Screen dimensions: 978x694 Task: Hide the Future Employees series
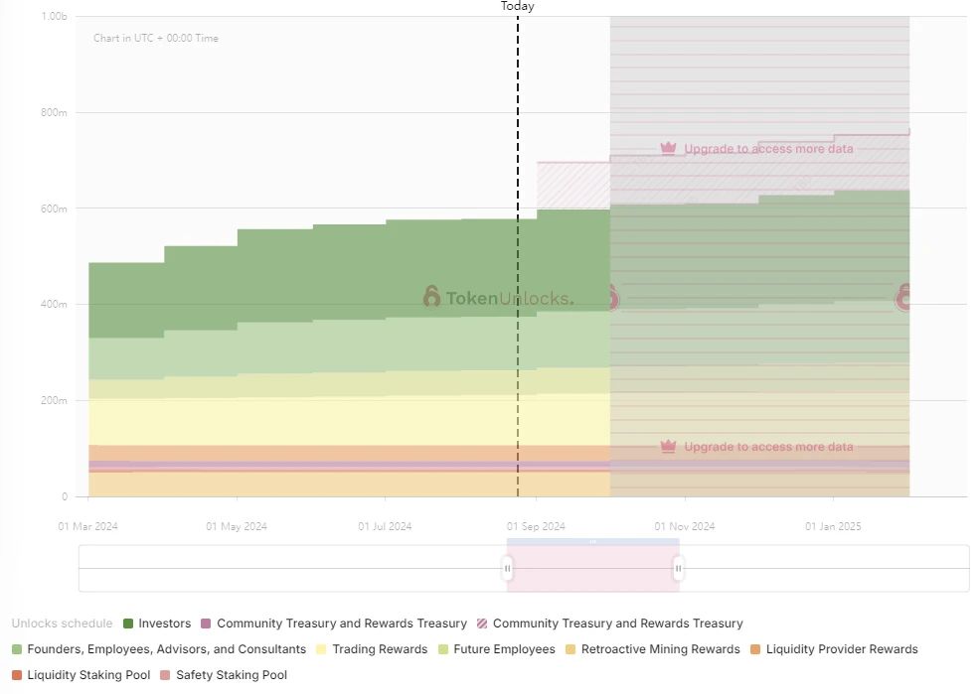click(x=504, y=649)
